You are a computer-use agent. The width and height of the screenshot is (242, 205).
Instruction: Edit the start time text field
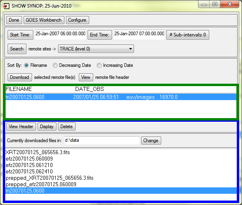60,34
